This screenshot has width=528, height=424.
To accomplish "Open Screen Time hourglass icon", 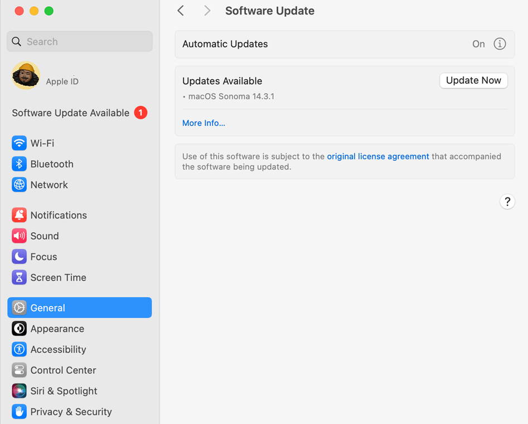I will (19, 277).
